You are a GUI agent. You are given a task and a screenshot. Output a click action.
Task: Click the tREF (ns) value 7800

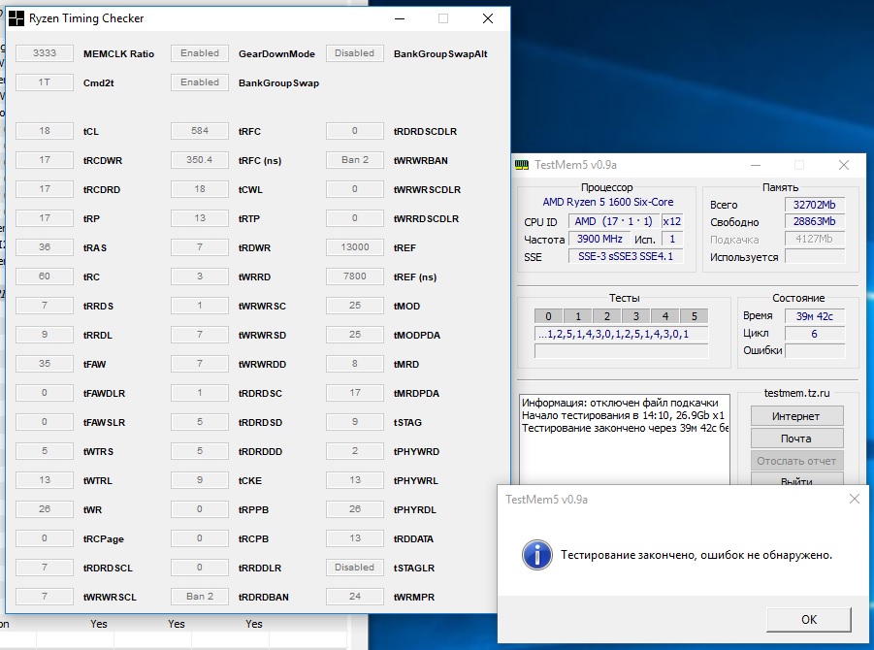point(354,276)
